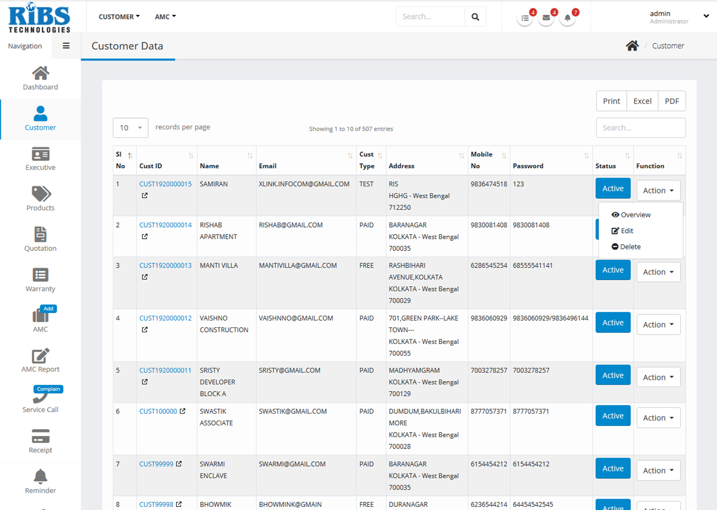
Task: Click the table Search input field
Action: [x=641, y=128]
